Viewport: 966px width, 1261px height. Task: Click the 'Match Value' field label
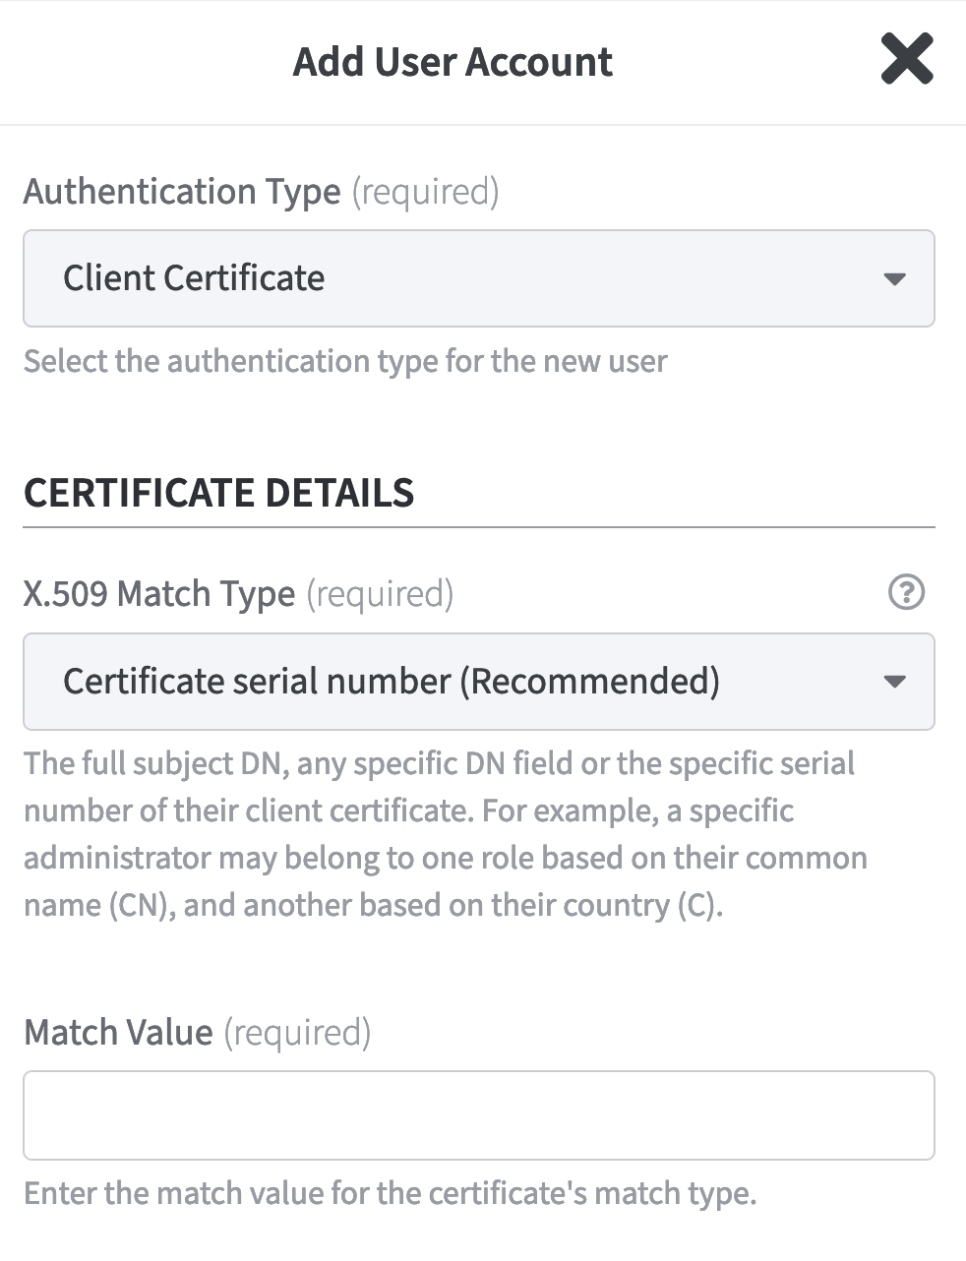coord(118,1032)
